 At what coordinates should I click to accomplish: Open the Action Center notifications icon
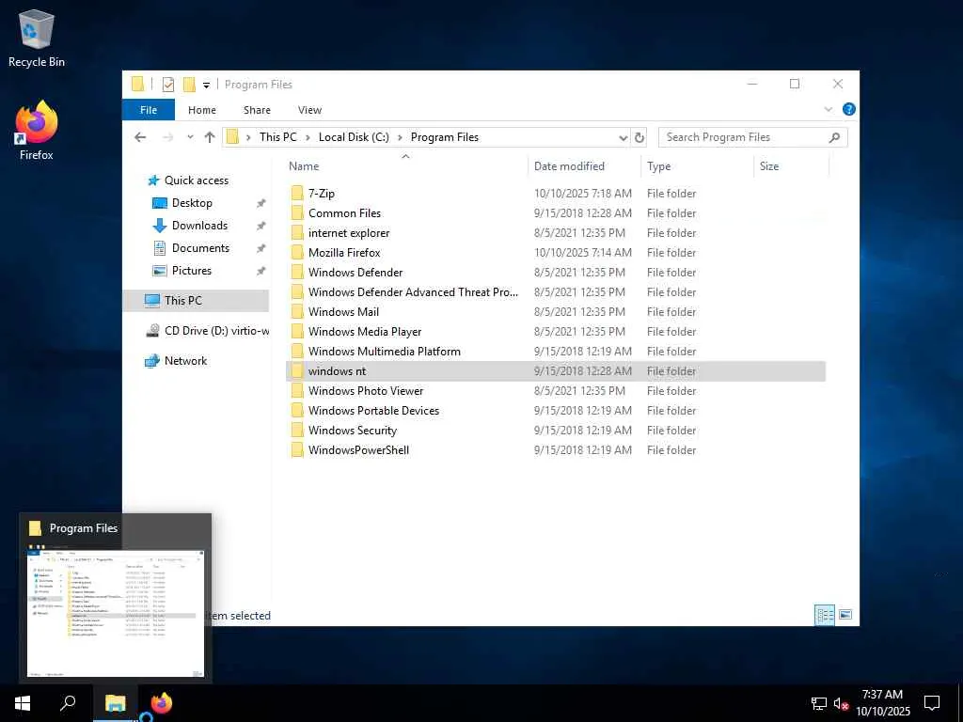point(932,703)
